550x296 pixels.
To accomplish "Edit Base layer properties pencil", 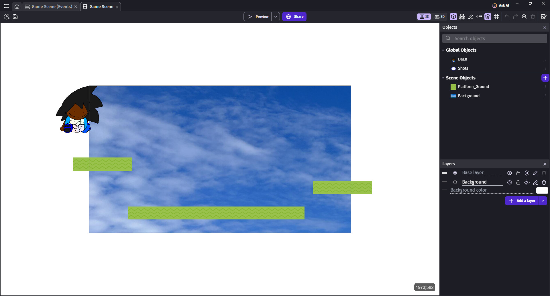I will coord(535,173).
